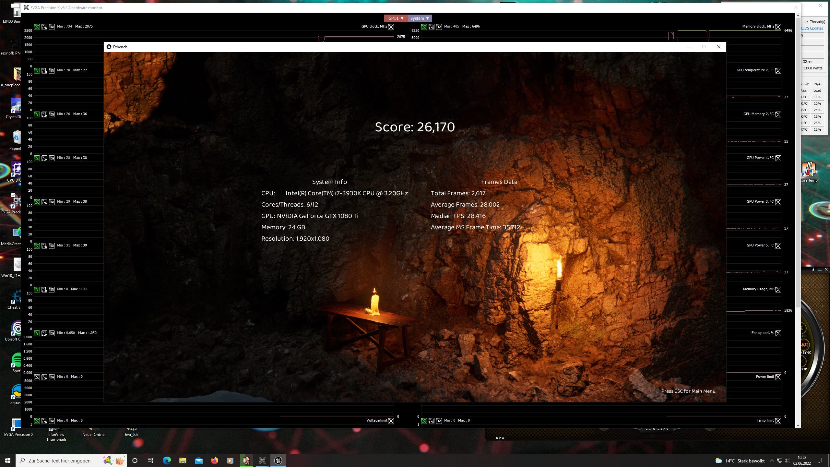
Task: Launch Firefox from the taskbar
Action: [x=214, y=461]
